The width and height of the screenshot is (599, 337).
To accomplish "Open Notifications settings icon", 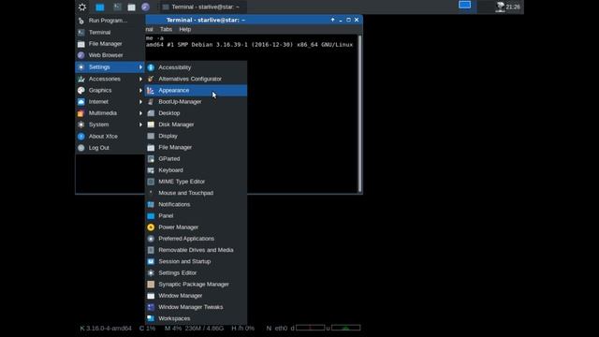I will pyautogui.click(x=151, y=204).
